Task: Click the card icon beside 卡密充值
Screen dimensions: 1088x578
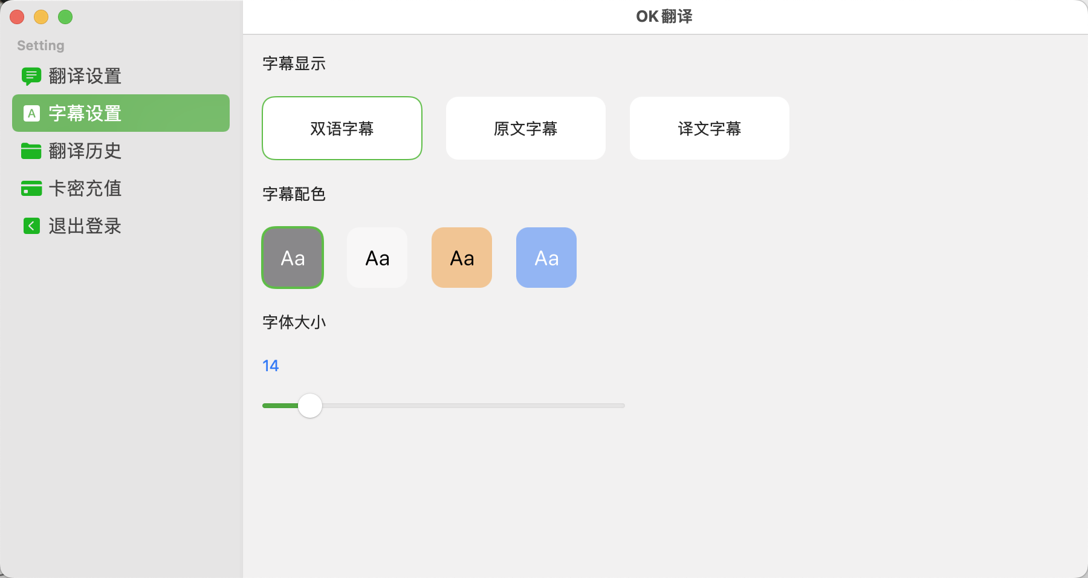Action: [31, 188]
